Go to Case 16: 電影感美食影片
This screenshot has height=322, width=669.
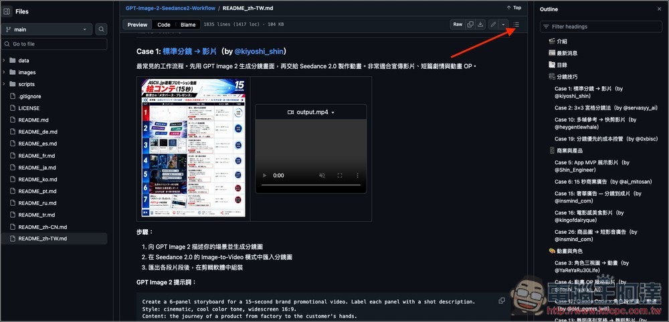589,216
